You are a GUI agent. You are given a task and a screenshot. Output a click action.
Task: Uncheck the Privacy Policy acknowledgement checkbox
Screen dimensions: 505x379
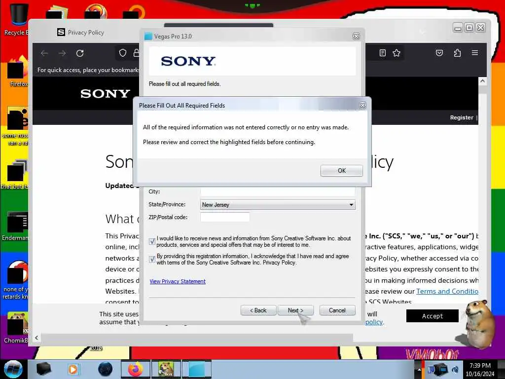click(x=152, y=259)
